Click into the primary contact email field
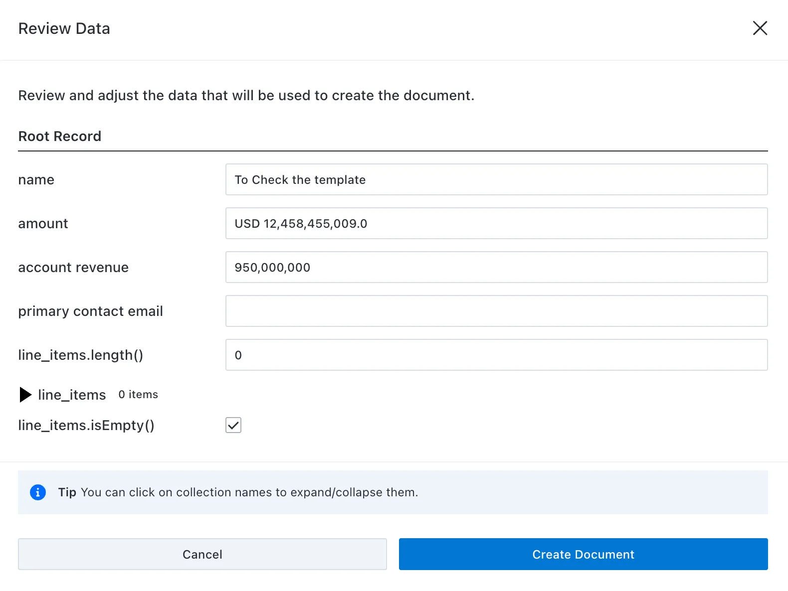The image size is (788, 591). pos(496,311)
